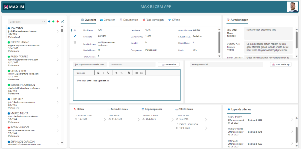Open the Documenten tab
This screenshot has height=149, width=301.
pos(129,20)
